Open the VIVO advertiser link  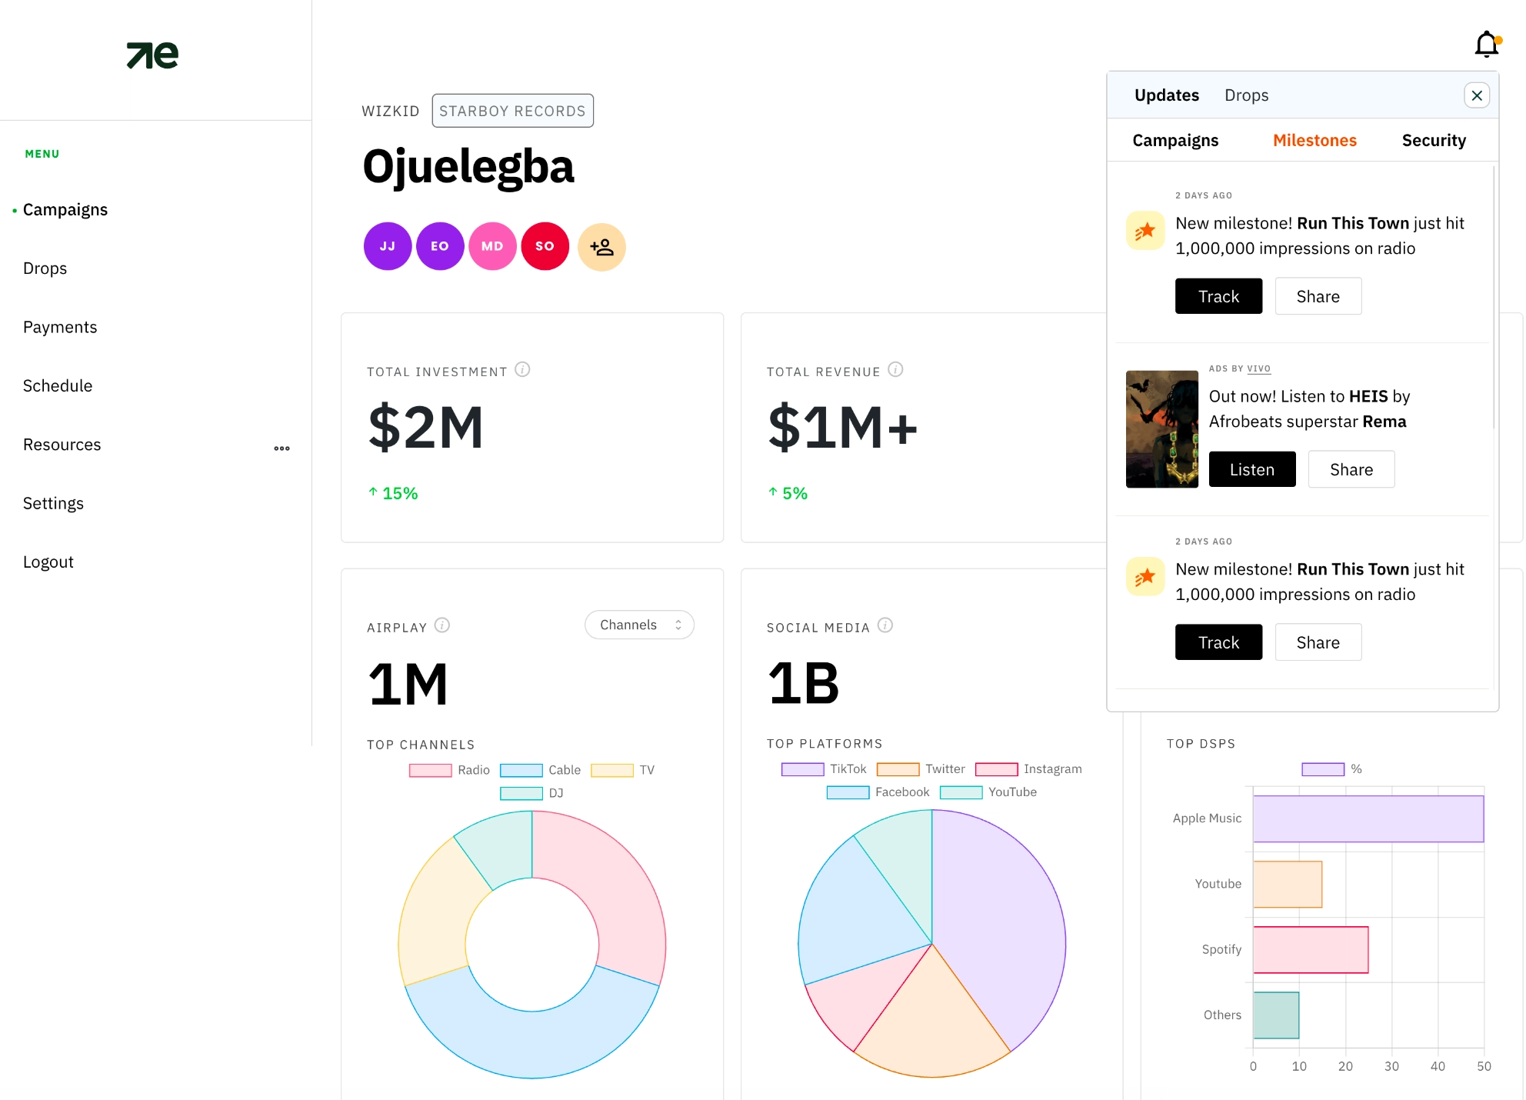pos(1258,368)
